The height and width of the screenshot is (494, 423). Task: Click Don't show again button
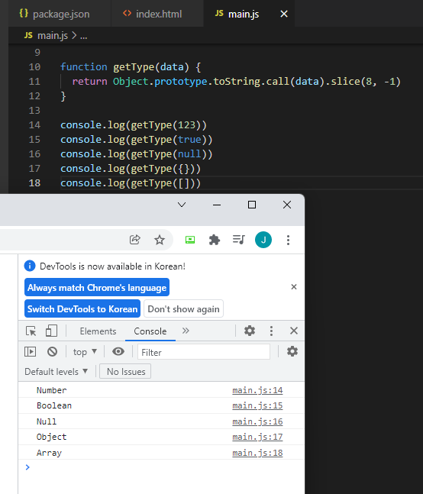(183, 308)
